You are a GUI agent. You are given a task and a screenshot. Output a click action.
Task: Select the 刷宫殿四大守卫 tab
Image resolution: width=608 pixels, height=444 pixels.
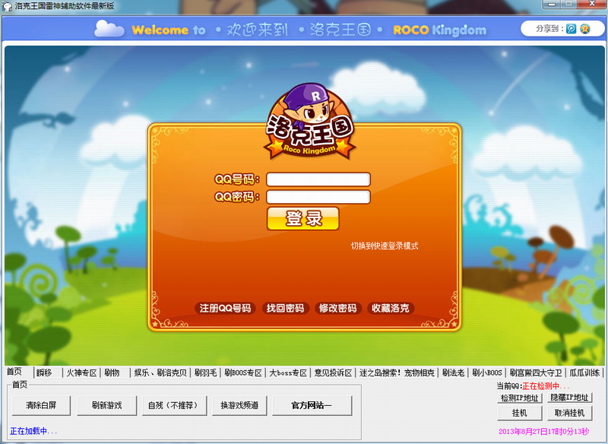tap(536, 373)
